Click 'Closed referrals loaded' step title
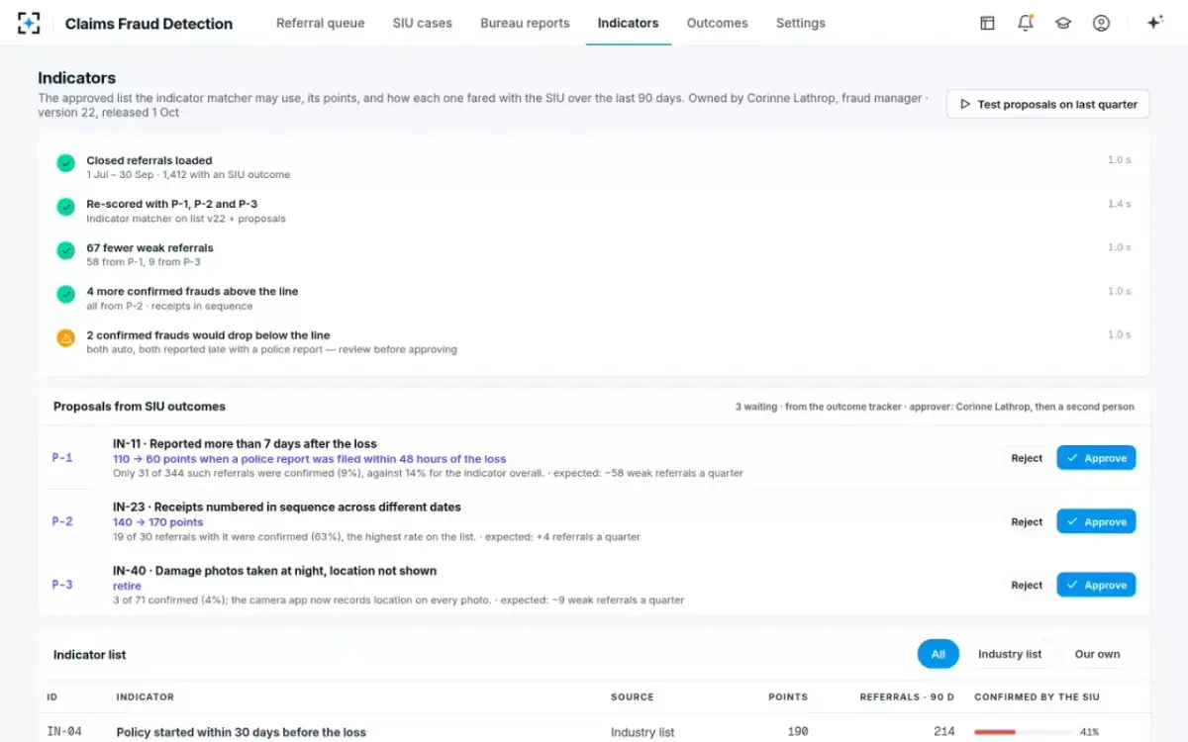This screenshot has width=1188, height=742. pyautogui.click(x=148, y=160)
